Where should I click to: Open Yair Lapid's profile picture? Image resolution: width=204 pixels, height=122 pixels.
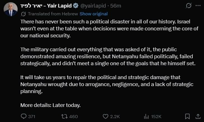tap(11, 9)
